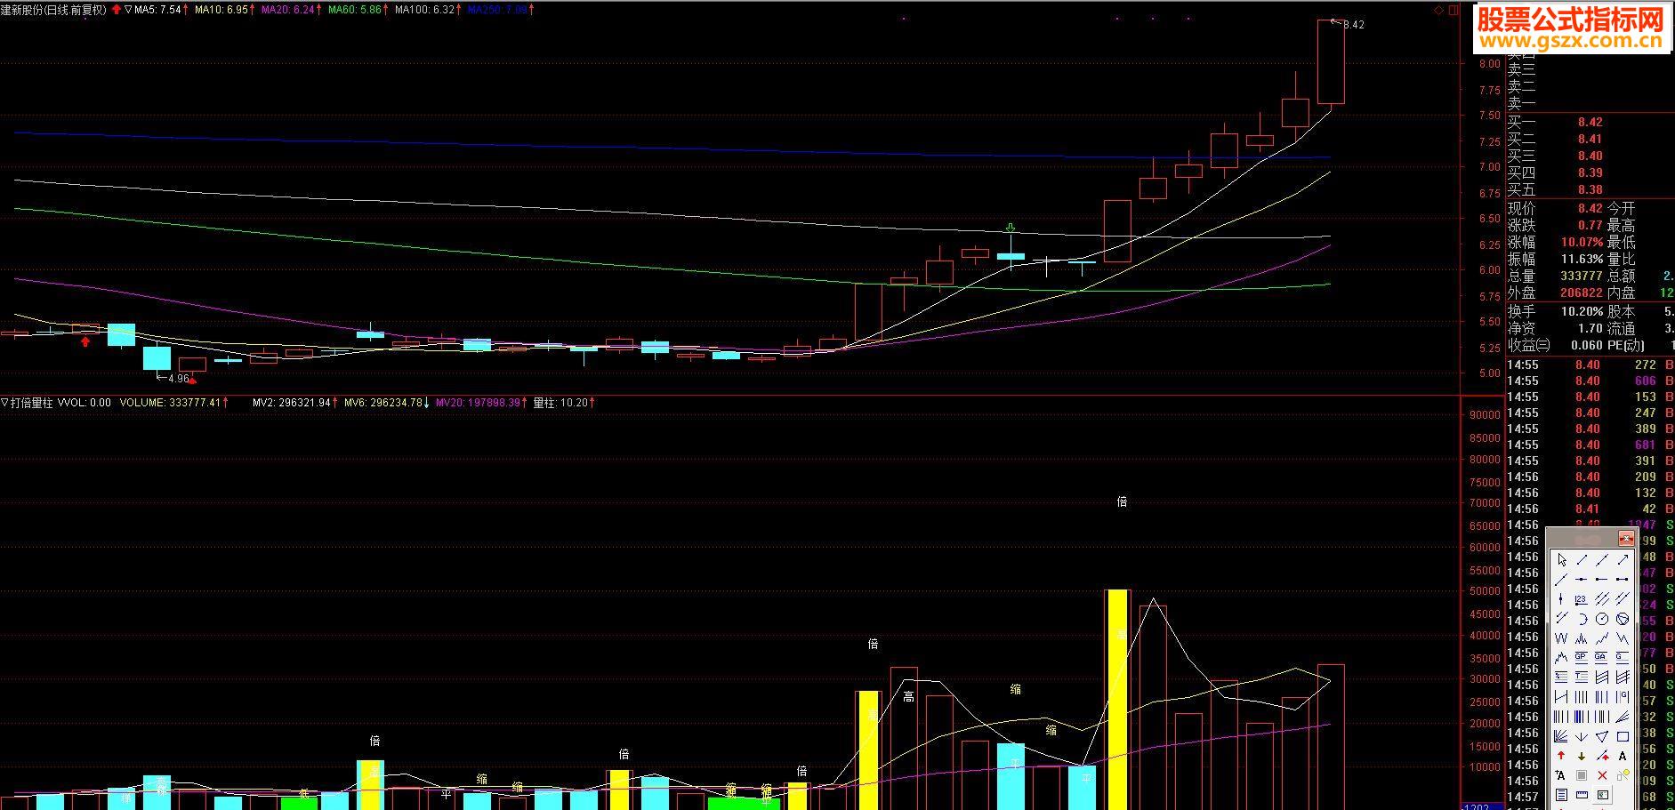Click the MV2: 296321.94 label
Viewport: 1675px width, 810px height.
(x=292, y=403)
